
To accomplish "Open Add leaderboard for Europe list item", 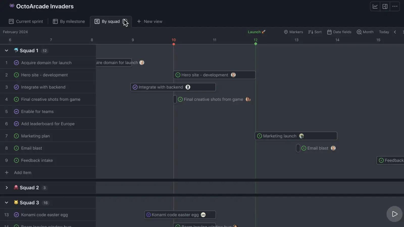I will [48, 124].
